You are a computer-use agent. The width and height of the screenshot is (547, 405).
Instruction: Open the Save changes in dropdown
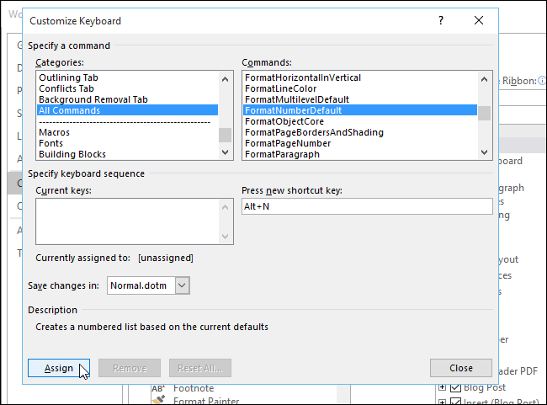(183, 285)
